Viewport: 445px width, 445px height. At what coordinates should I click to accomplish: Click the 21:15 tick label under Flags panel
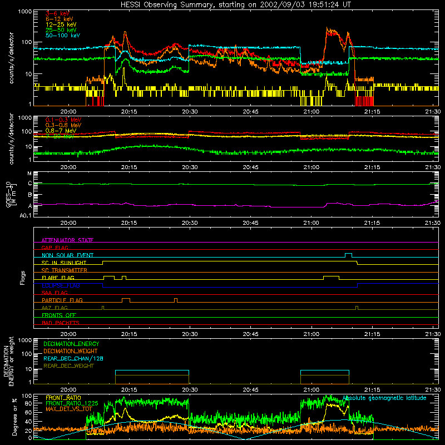point(372,334)
